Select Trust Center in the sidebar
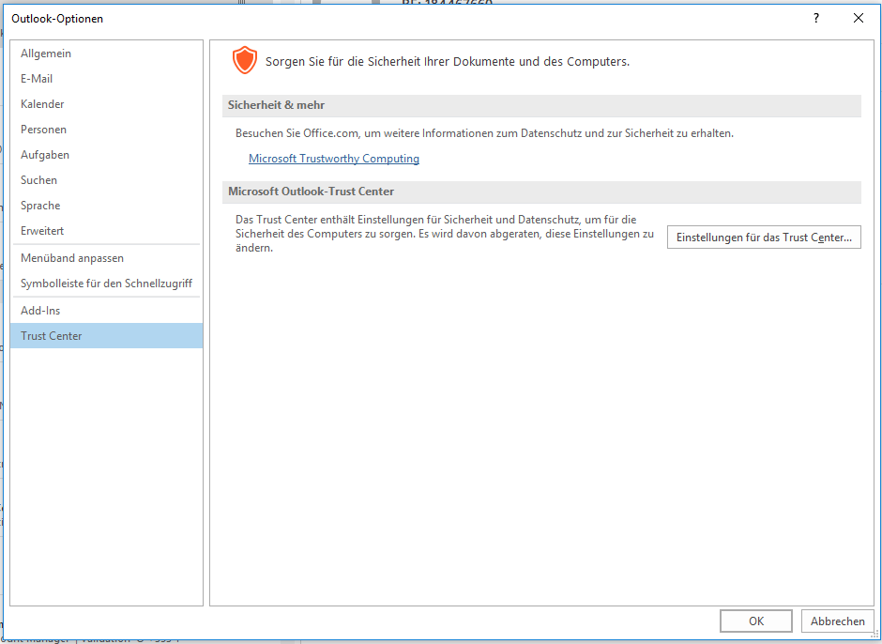 click(x=52, y=336)
